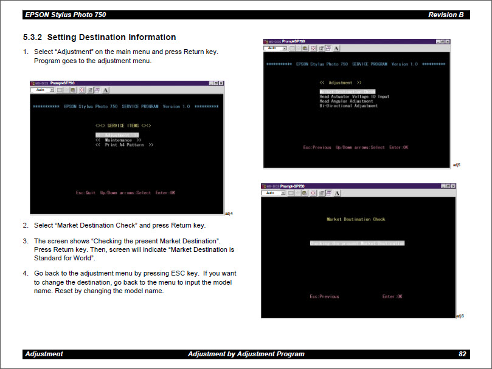Viewport: 492px width, 369px height.
Task: Open Auto font dropdown in Market Destination Check window
Action: click(x=283, y=193)
